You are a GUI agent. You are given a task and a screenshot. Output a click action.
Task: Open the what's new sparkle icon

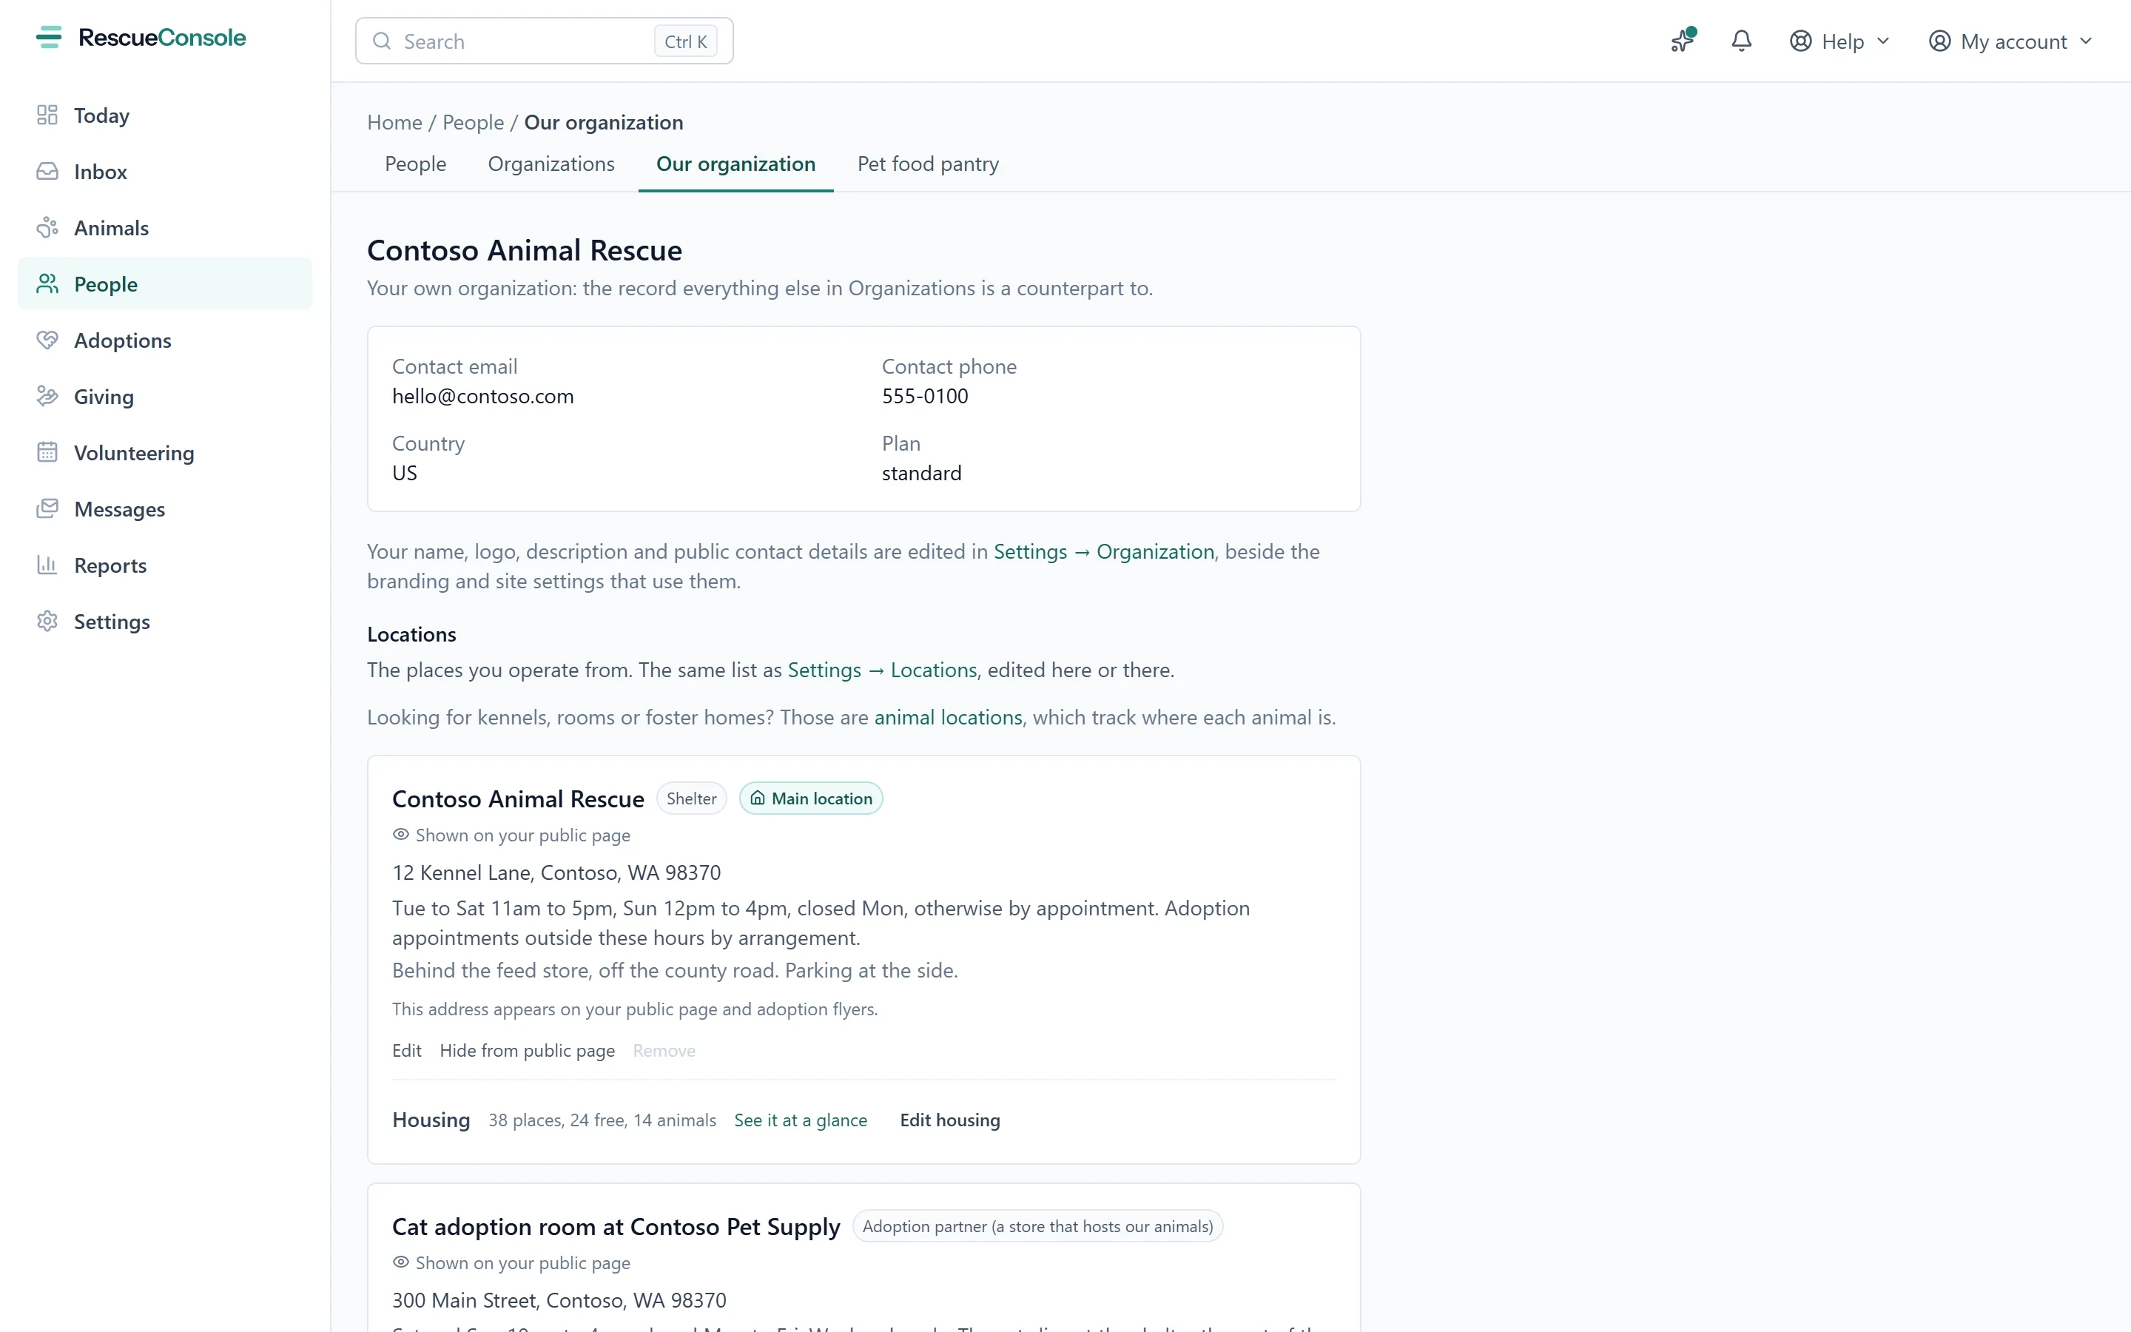(x=1683, y=41)
